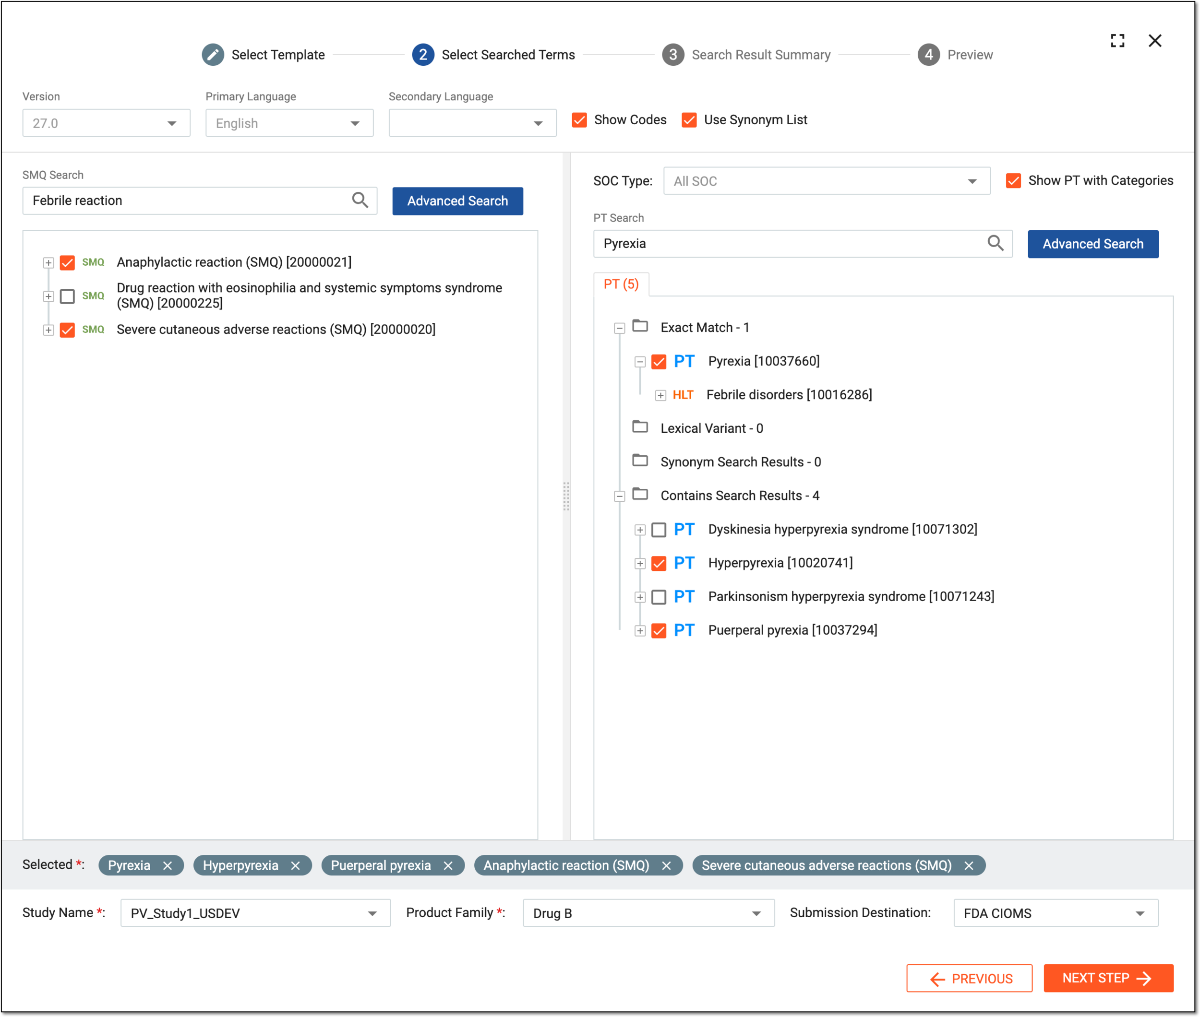Expand the Hyperpyrexia PT node
The height and width of the screenshot is (1017, 1200).
[x=640, y=563]
